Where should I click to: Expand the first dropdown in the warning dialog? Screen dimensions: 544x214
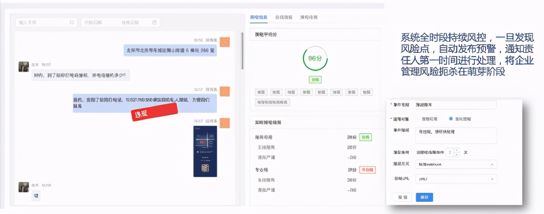point(456,164)
